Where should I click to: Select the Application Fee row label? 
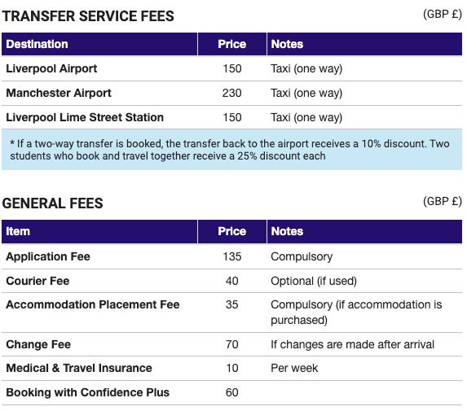[x=48, y=256]
